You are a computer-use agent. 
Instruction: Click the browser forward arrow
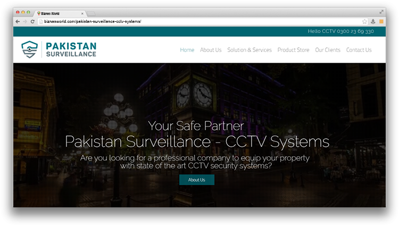pos(24,22)
